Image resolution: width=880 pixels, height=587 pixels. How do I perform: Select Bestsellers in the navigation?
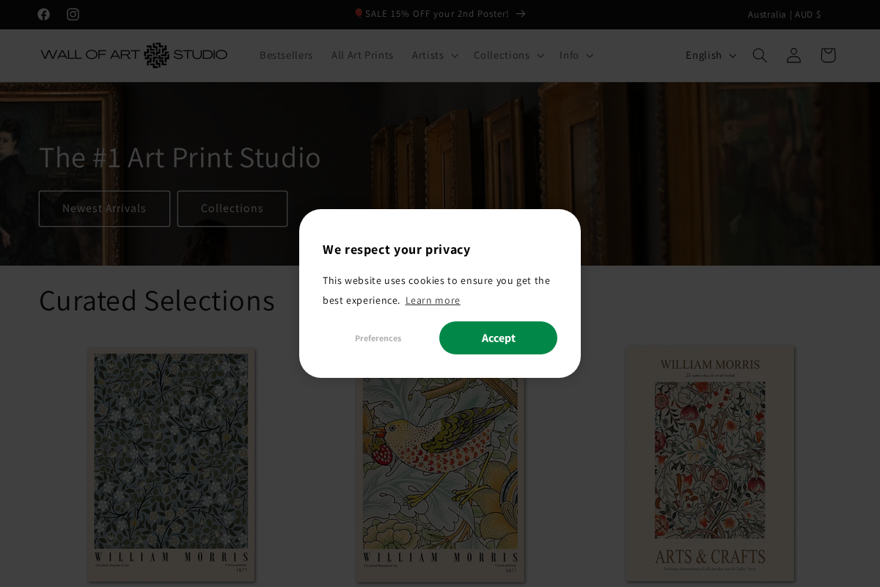point(286,55)
